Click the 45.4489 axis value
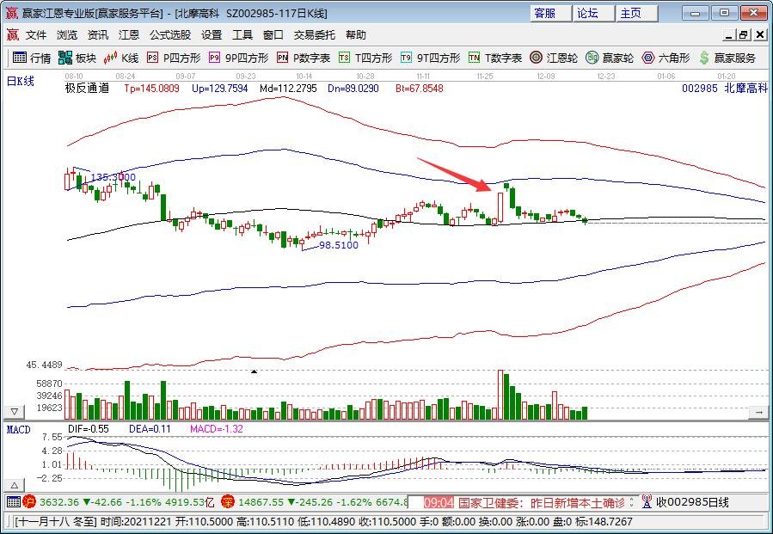This screenshot has width=773, height=534. click(45, 365)
